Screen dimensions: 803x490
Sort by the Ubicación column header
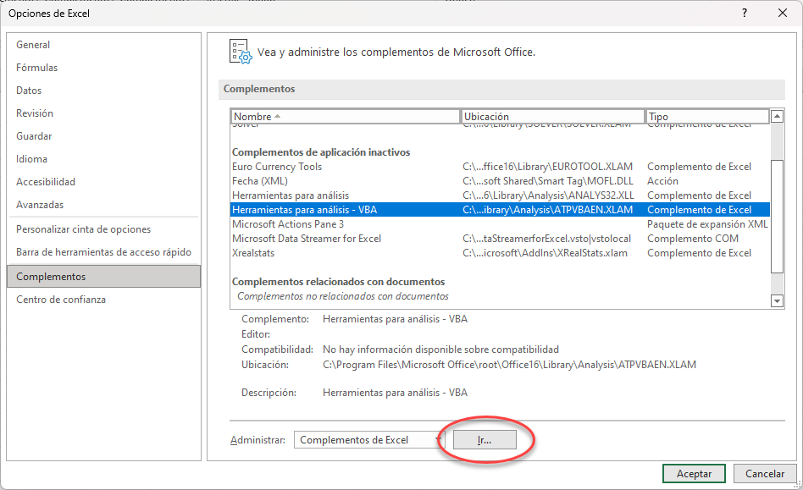tap(552, 117)
